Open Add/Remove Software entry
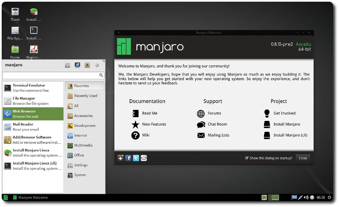Image resolution: width=339 pixels, height=207 pixels. (33, 140)
